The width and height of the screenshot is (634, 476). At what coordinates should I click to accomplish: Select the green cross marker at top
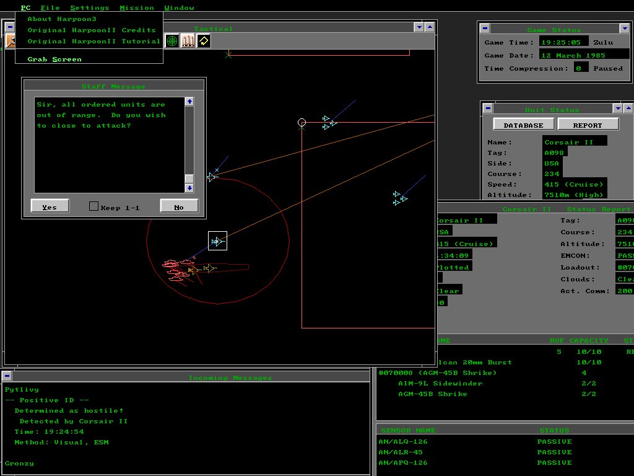[228, 55]
